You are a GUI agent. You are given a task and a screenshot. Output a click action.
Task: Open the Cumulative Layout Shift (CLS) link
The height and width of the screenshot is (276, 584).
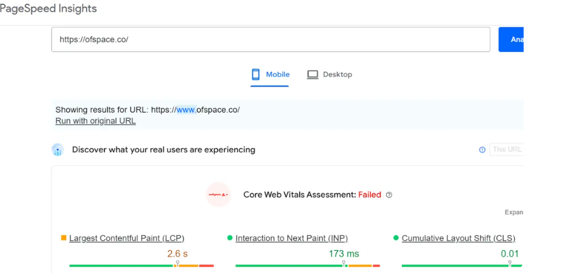[x=459, y=238]
